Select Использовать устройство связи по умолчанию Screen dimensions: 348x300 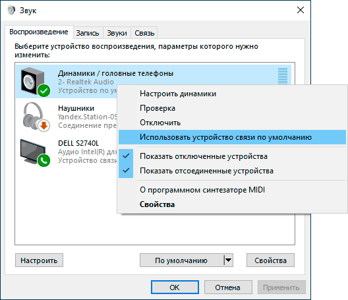[x=232, y=137]
